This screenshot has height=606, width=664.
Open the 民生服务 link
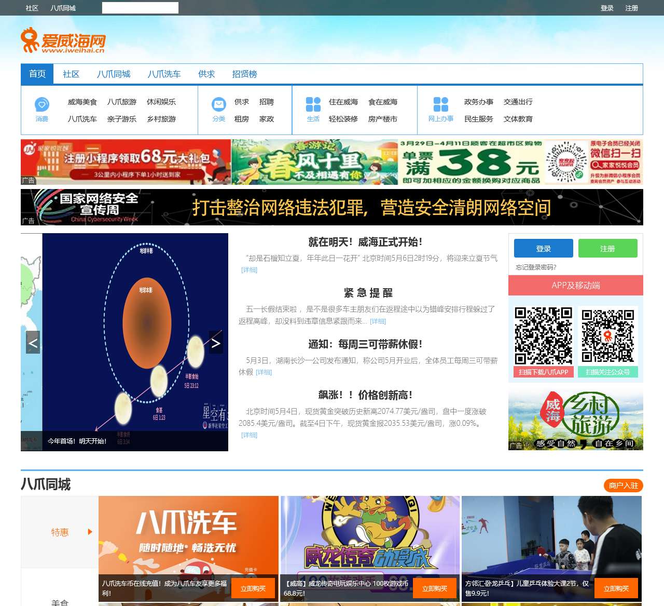pos(479,119)
